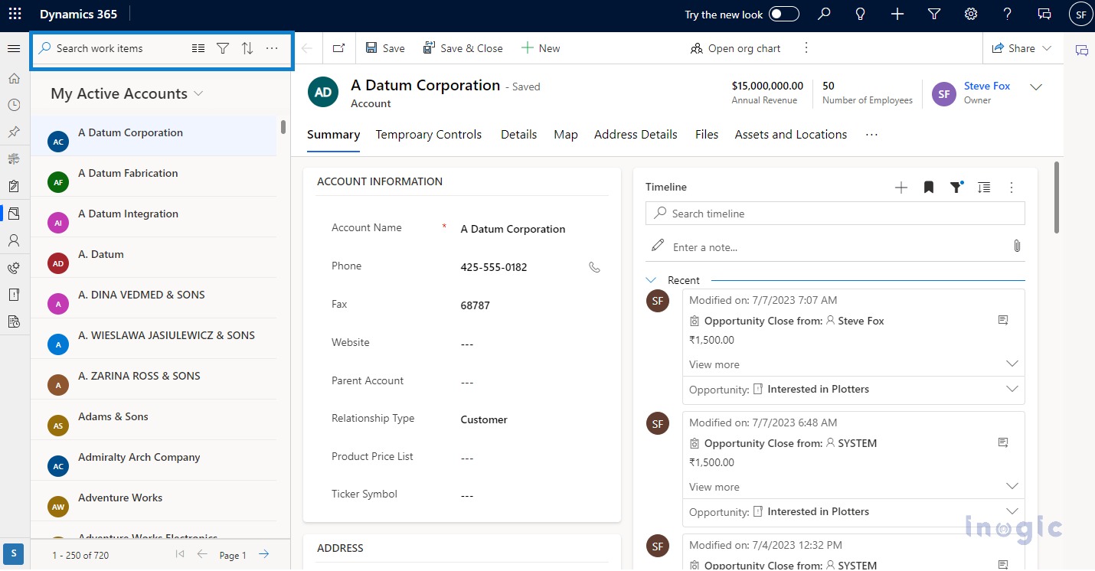This screenshot has height=571, width=1095.
Task: Open the work list sort arrows
Action: [247, 48]
